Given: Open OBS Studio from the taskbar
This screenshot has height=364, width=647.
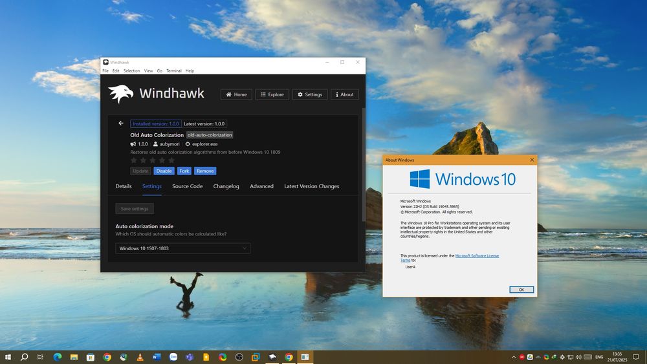Looking at the screenshot, I should pyautogui.click(x=239, y=357).
